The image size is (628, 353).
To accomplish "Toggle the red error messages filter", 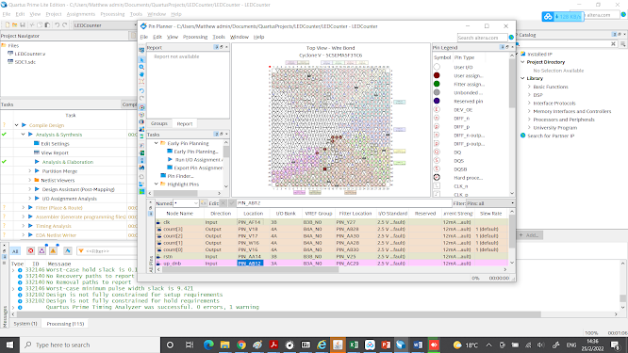I will click(30, 251).
